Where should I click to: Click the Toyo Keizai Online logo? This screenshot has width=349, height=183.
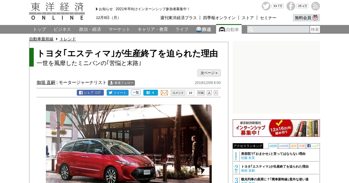point(57,11)
